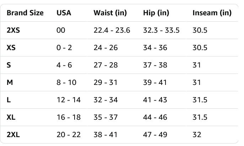Select the S brand size row label

click(x=9, y=65)
